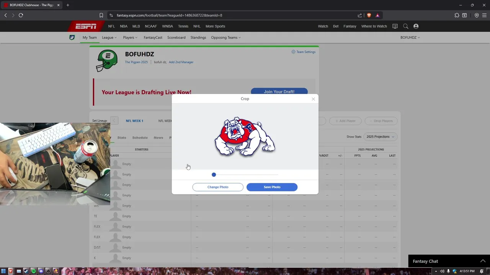The height and width of the screenshot is (275, 490).
Task: Click the Drop Players button
Action: click(x=381, y=121)
